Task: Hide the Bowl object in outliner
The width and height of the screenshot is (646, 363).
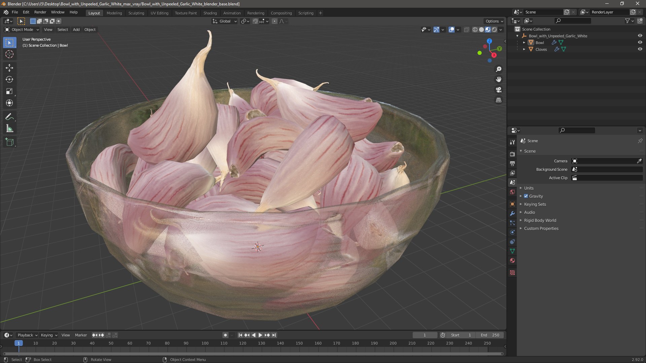Action: click(x=640, y=42)
